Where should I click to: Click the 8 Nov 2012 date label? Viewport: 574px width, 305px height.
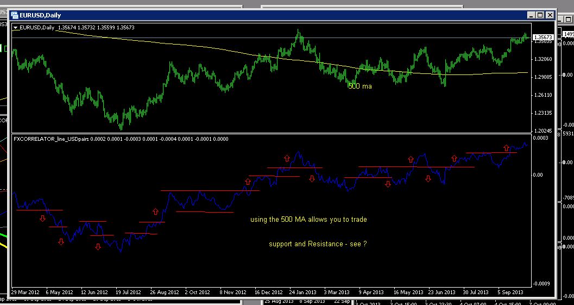(233, 292)
